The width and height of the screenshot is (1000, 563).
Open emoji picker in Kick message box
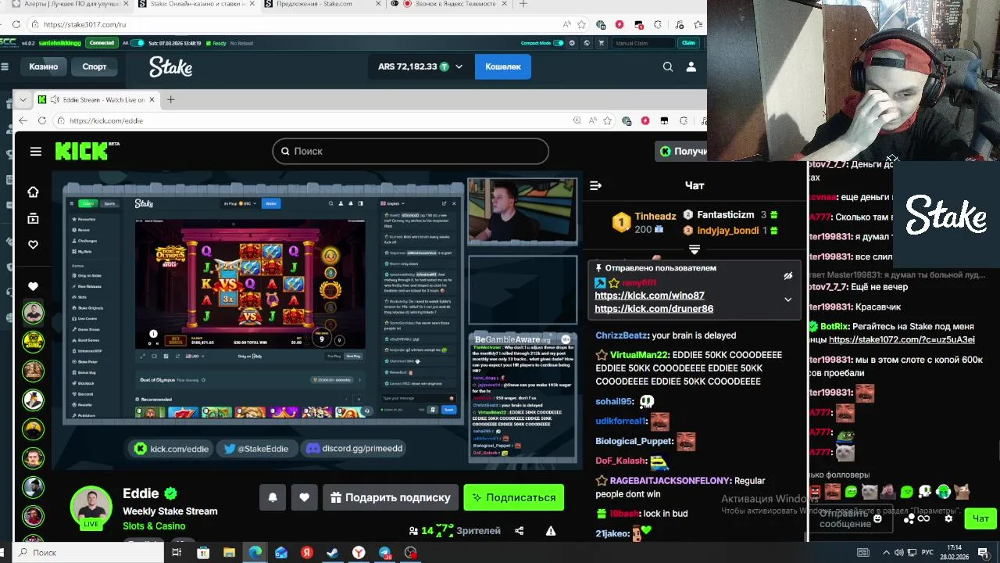pyautogui.click(x=877, y=518)
